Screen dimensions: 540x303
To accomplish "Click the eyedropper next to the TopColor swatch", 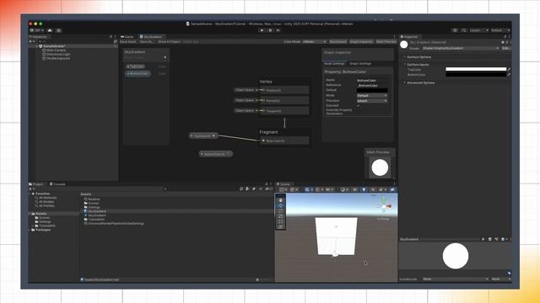I will [509, 69].
